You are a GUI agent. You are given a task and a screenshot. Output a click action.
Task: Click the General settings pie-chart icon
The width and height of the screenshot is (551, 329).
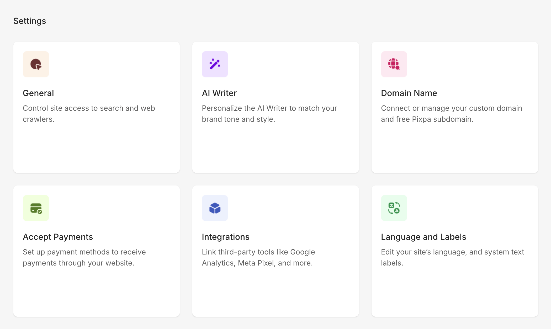tap(36, 64)
